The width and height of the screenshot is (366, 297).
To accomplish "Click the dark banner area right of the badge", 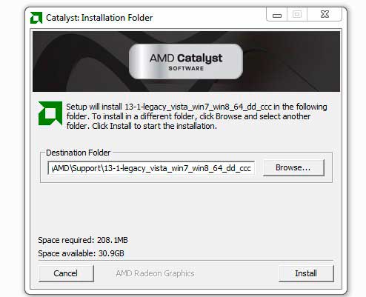I will [x=291, y=61].
